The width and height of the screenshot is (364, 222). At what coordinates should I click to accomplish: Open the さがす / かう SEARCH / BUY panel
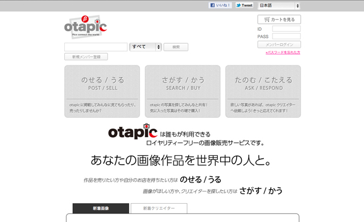(183, 91)
